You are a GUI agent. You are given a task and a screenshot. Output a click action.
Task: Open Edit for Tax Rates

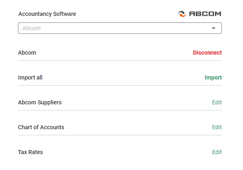217,152
